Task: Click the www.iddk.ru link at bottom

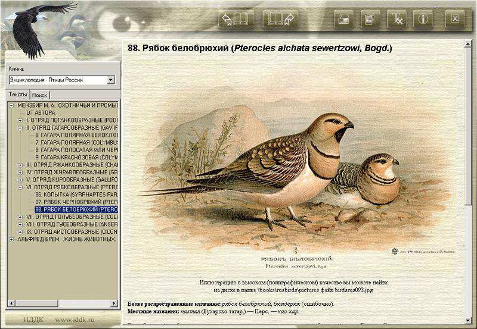Action: click(75, 319)
